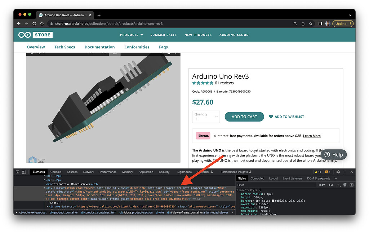Viewport: 369px width, 233px height.
Task: Click the Arduino Store logo
Action: [35, 35]
